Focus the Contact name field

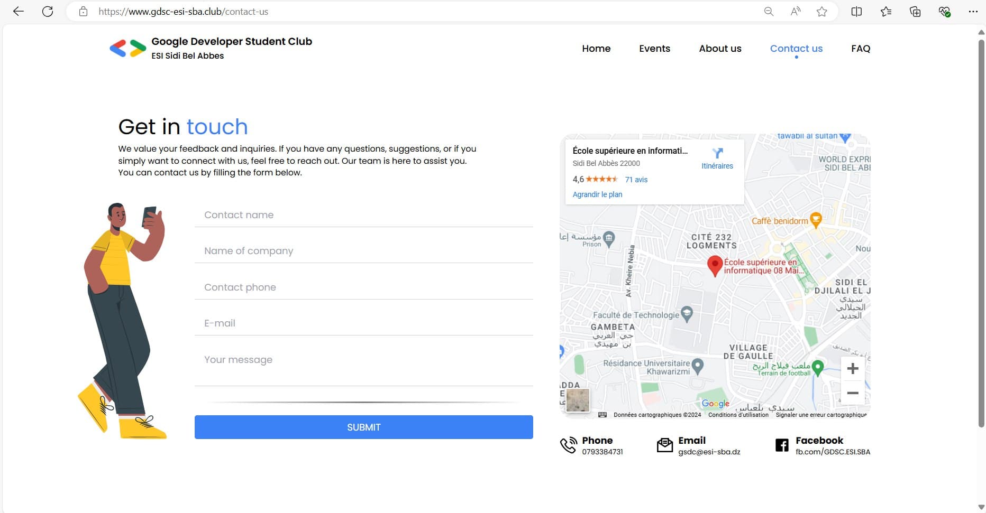363,215
